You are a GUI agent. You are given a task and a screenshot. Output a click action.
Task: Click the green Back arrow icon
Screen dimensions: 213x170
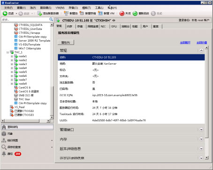pyautogui.click(x=5, y=14)
